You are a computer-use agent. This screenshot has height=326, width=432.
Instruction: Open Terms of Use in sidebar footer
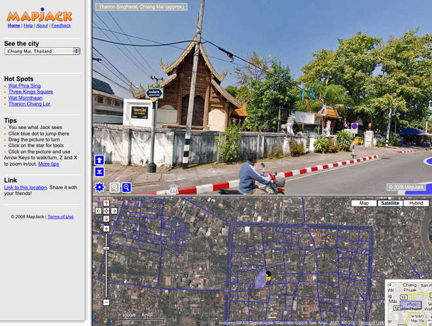tap(60, 217)
